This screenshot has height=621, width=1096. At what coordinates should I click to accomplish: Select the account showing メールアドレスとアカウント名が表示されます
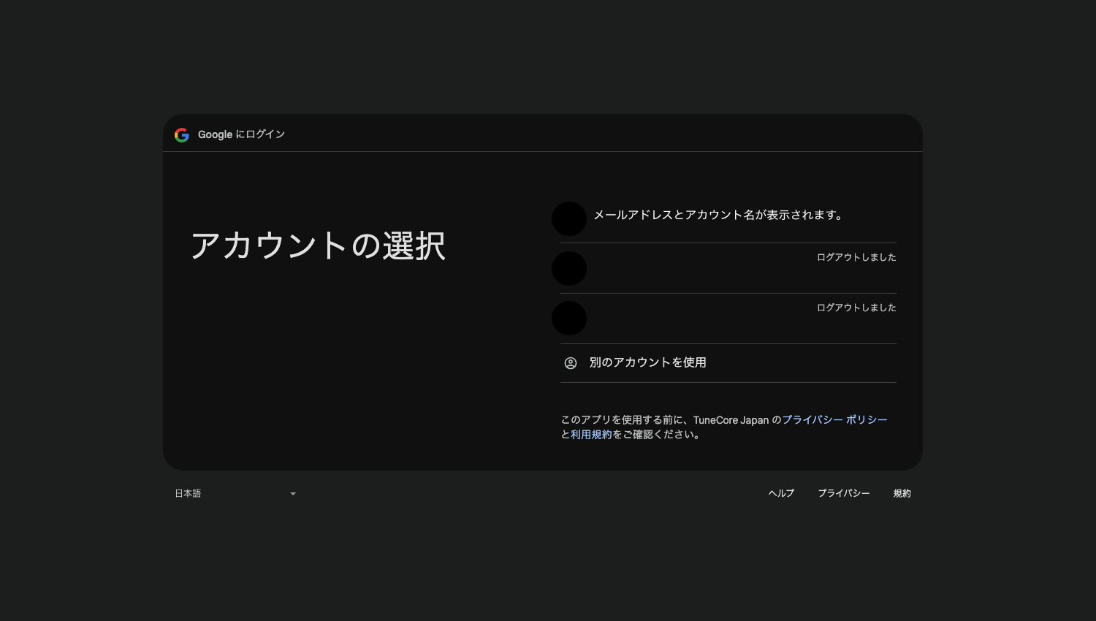coord(728,218)
